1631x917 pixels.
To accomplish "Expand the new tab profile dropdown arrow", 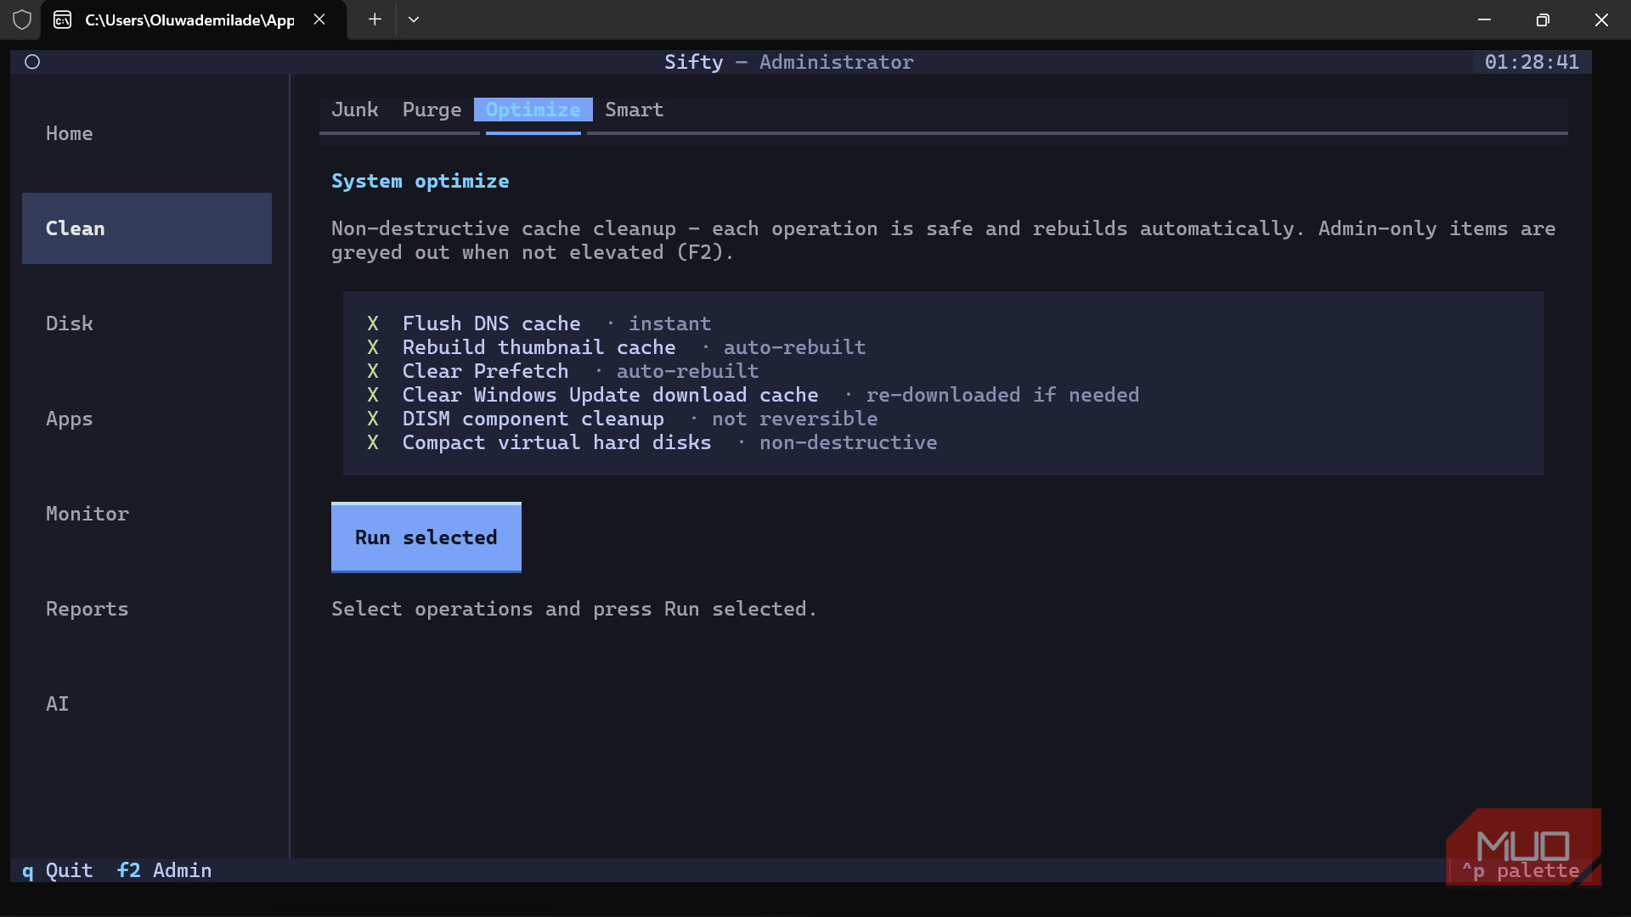I will [414, 20].
